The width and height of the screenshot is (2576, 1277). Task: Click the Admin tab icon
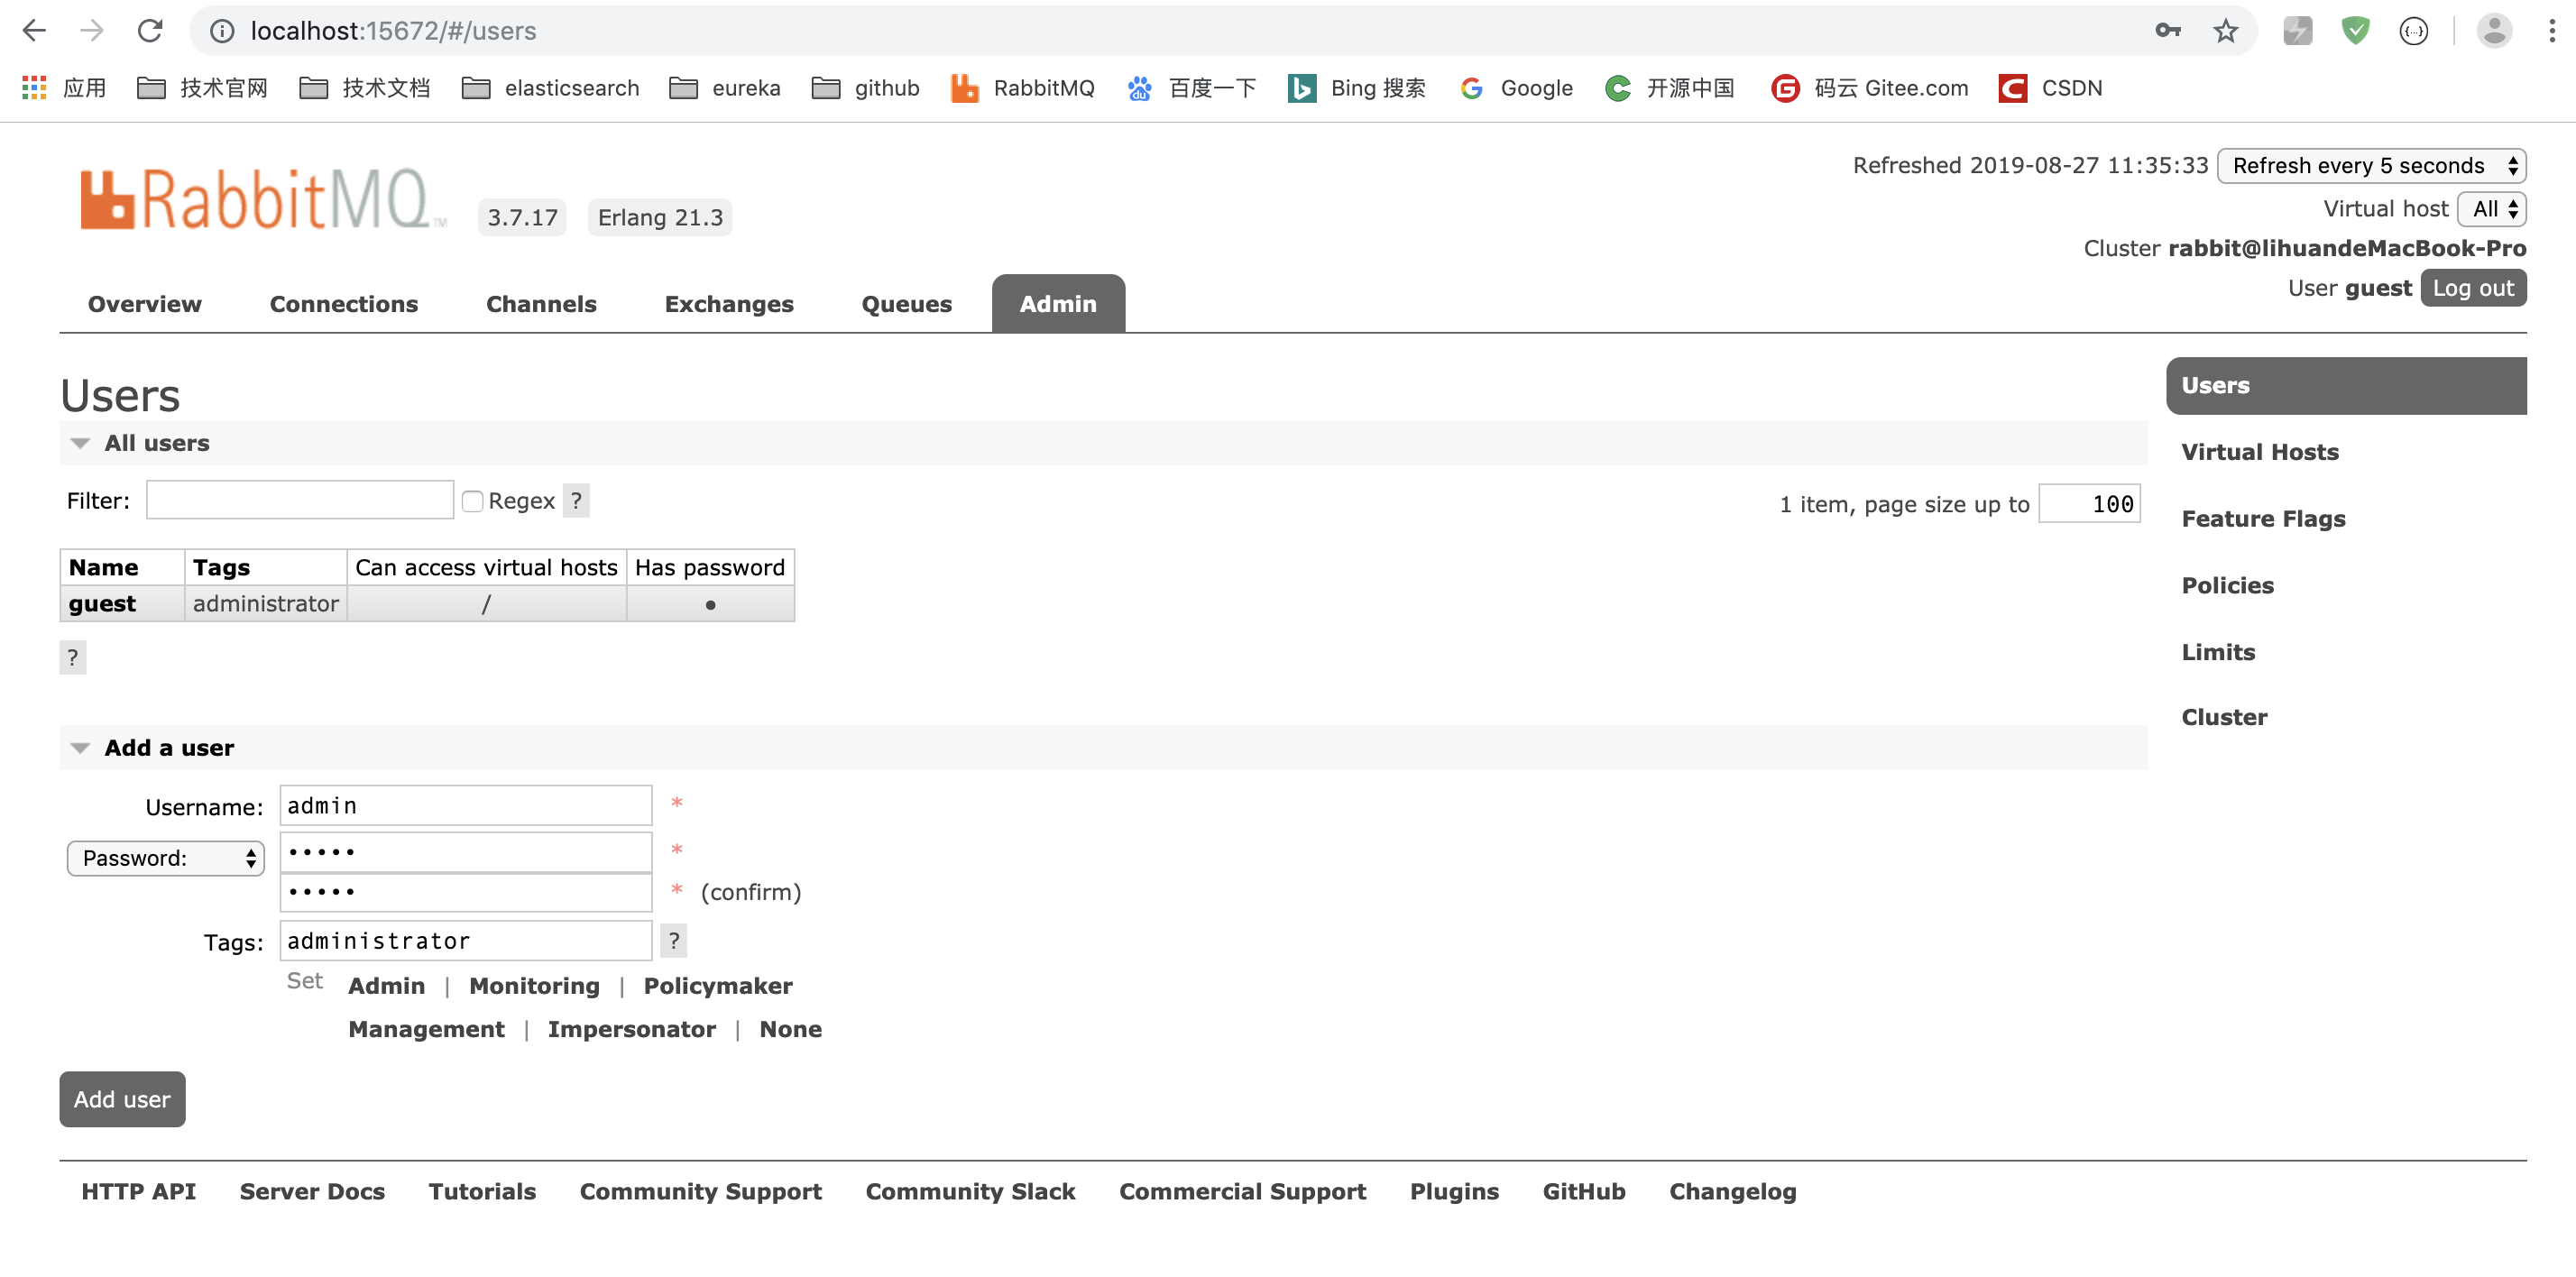pos(1058,302)
